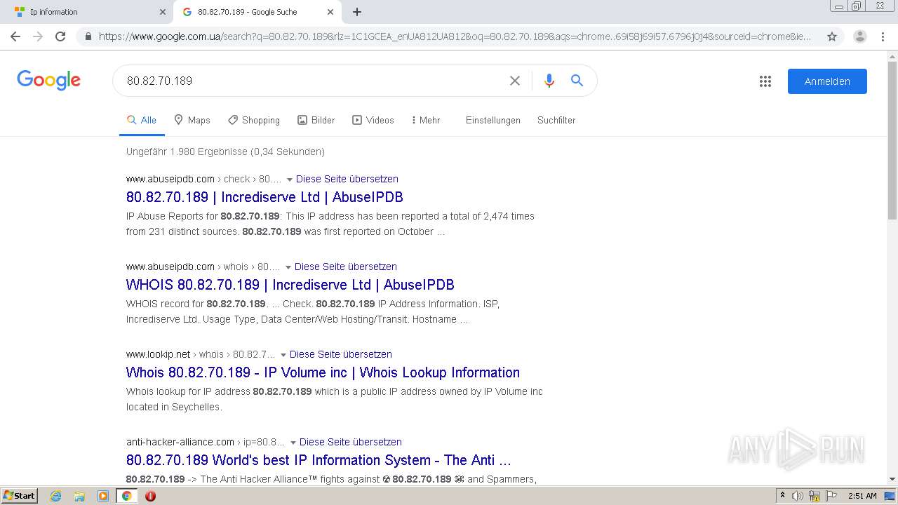Open the Windows Start menu
This screenshot has width=898, height=505.
pyautogui.click(x=20, y=496)
